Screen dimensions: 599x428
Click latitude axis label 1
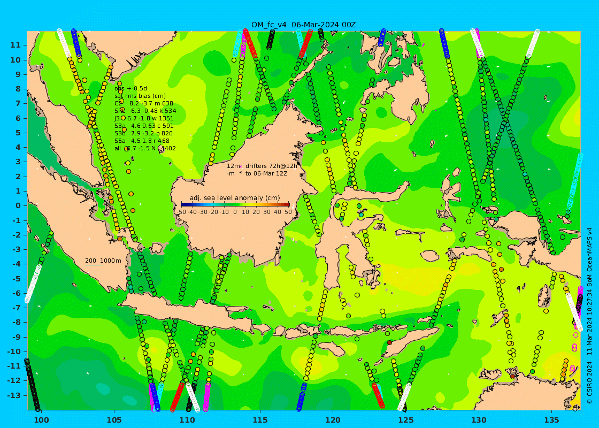pos(18,191)
